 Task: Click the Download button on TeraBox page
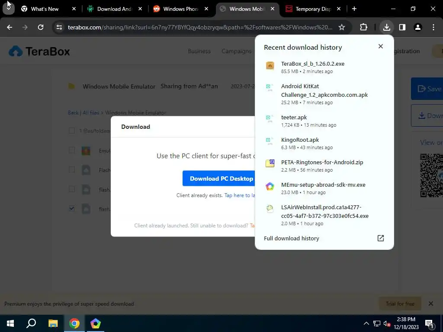pyautogui.click(x=427, y=115)
